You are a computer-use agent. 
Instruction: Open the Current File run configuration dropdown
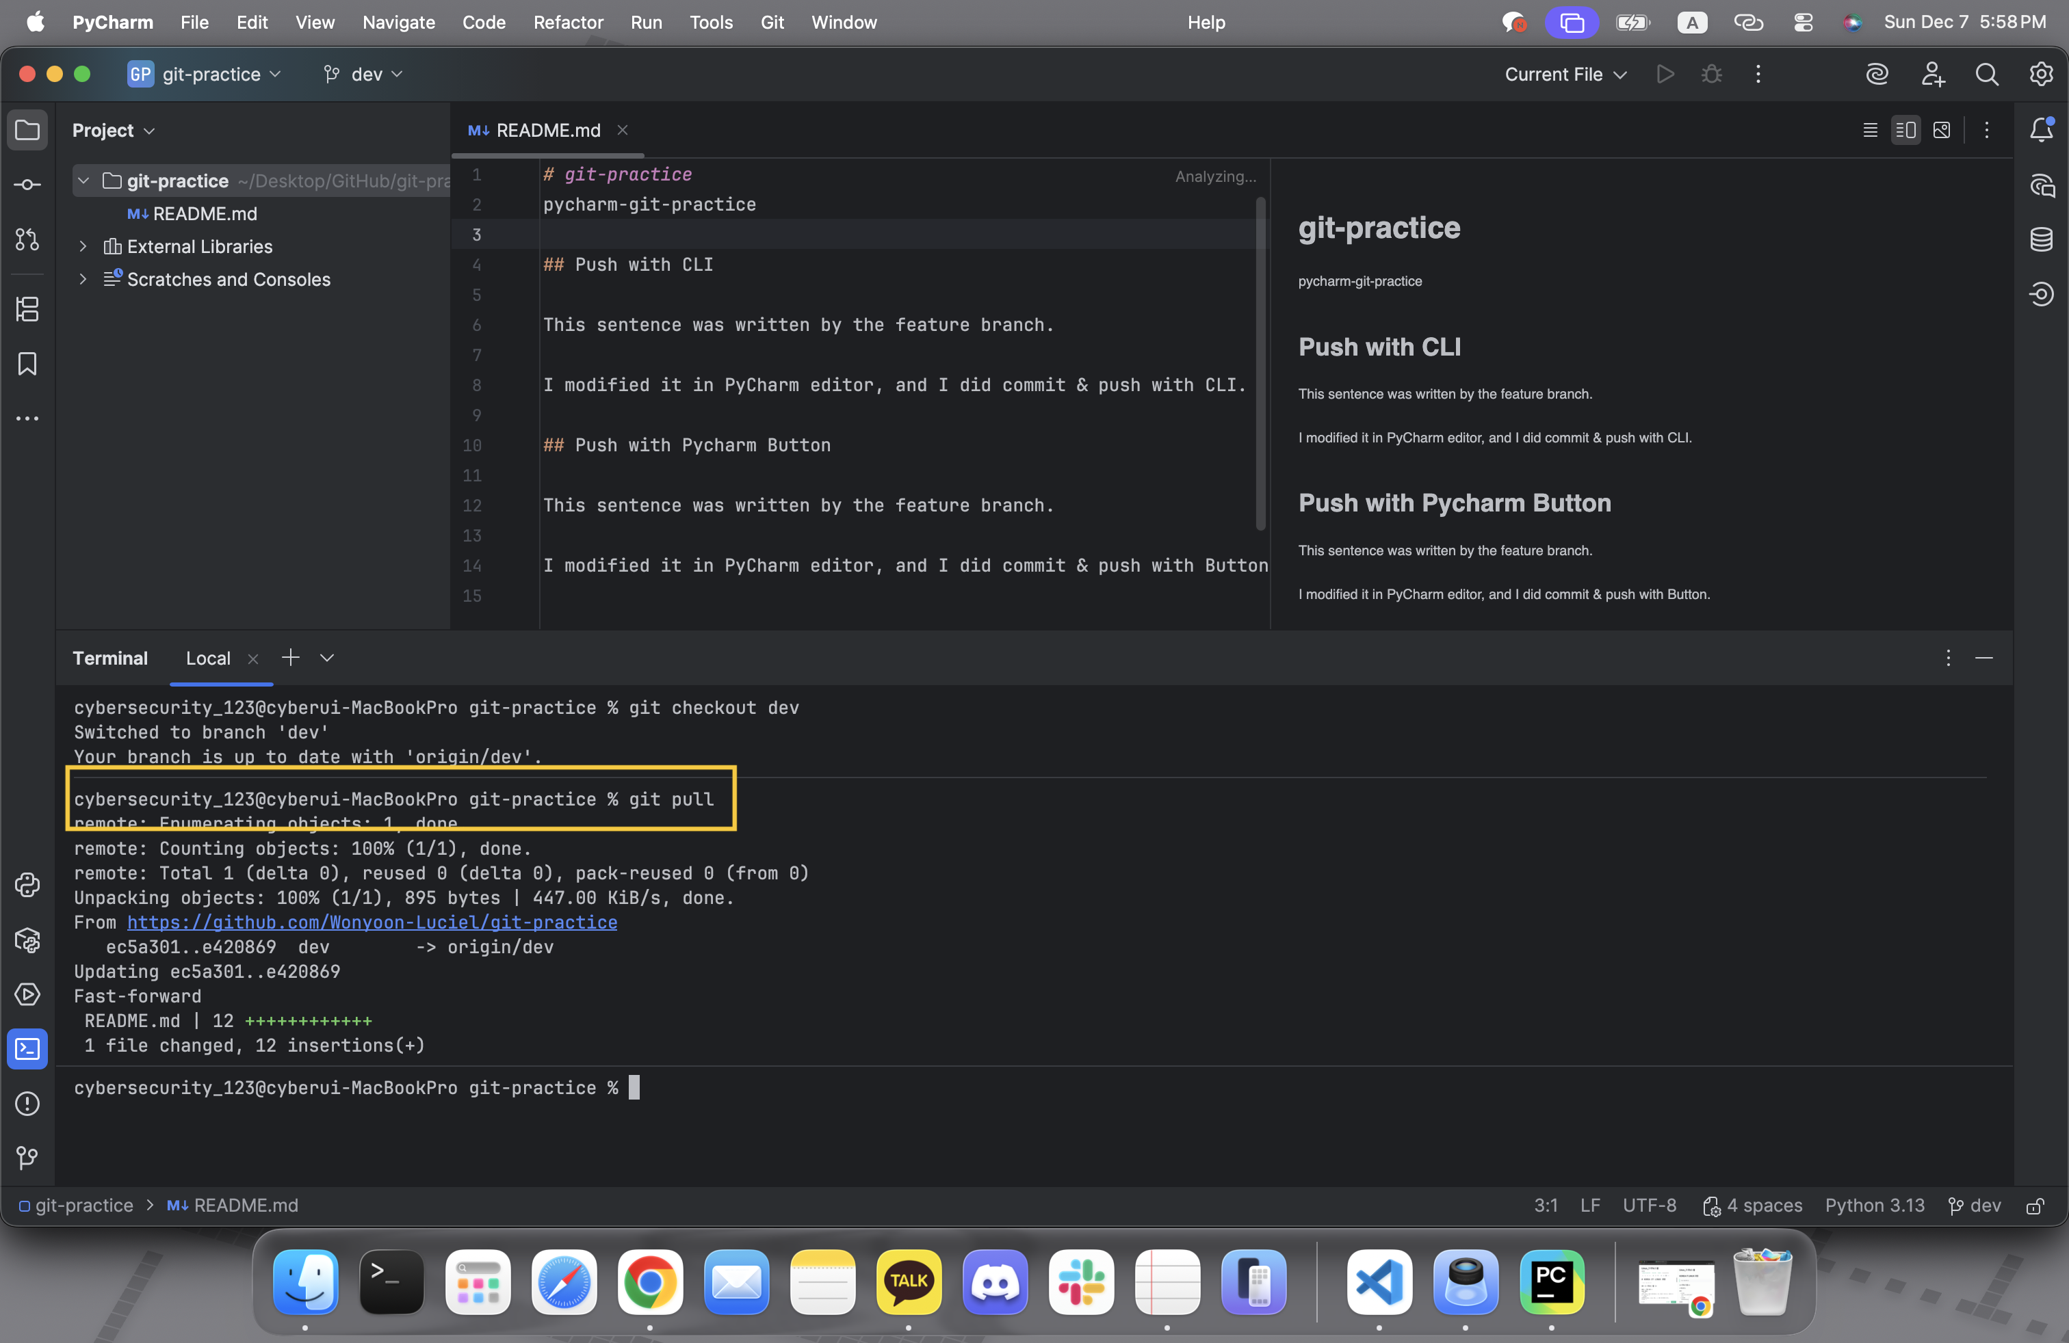(x=1565, y=75)
